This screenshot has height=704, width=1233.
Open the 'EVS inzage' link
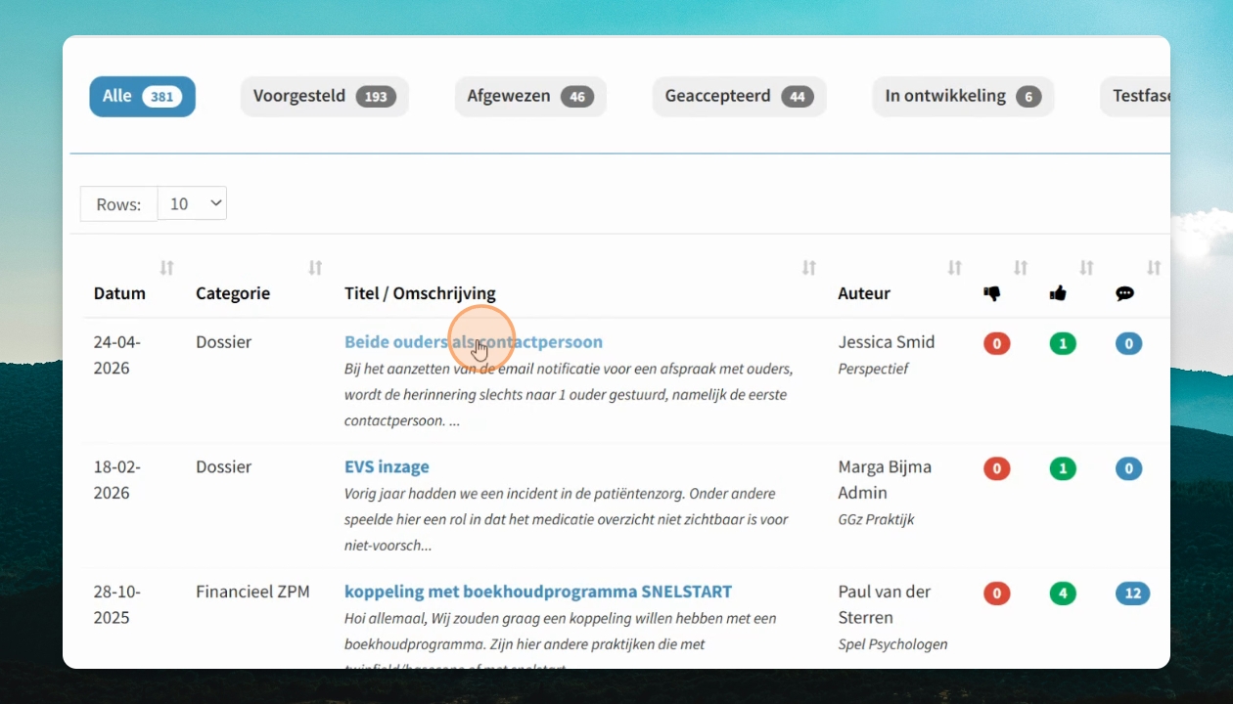[x=387, y=467]
